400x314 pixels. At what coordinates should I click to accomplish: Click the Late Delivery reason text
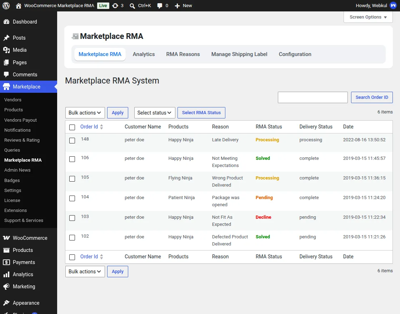point(225,140)
